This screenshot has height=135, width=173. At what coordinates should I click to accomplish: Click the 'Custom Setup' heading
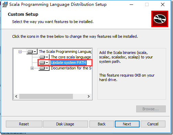[x=23, y=14]
